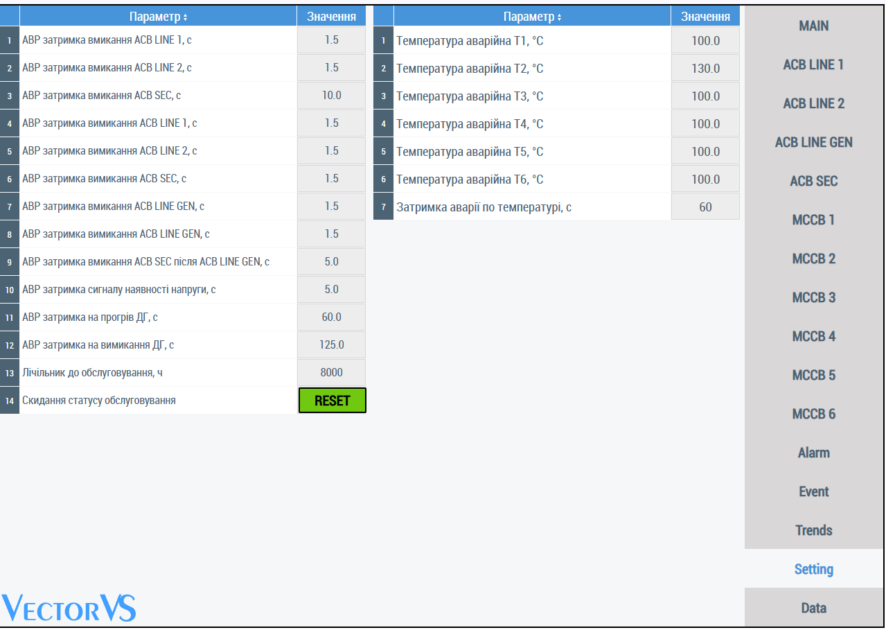
Task: Open the Data tab
Action: pos(813,608)
